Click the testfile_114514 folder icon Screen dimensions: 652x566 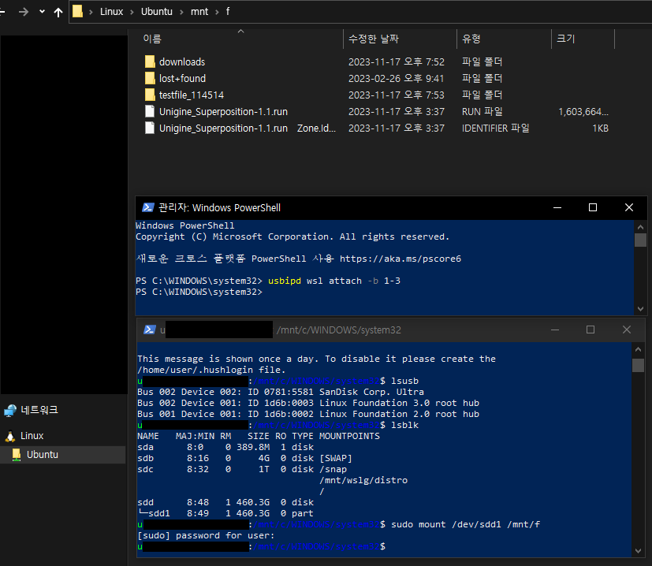point(150,95)
